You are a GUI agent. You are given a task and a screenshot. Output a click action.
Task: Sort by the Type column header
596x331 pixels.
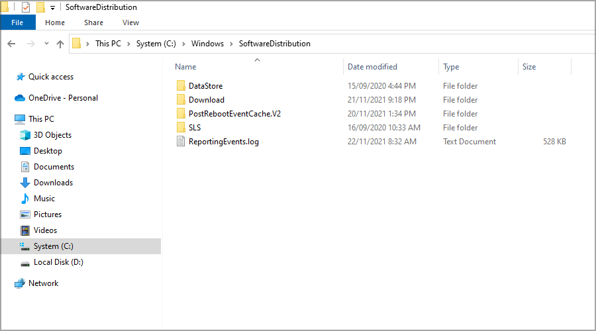click(x=451, y=67)
